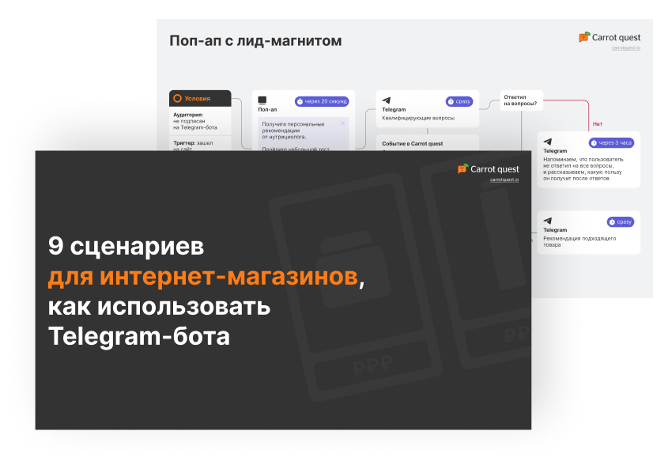Click the Carrot quest logo on the dark slide
Image resolution: width=672 pixels, height=465 pixels.
[x=488, y=169]
